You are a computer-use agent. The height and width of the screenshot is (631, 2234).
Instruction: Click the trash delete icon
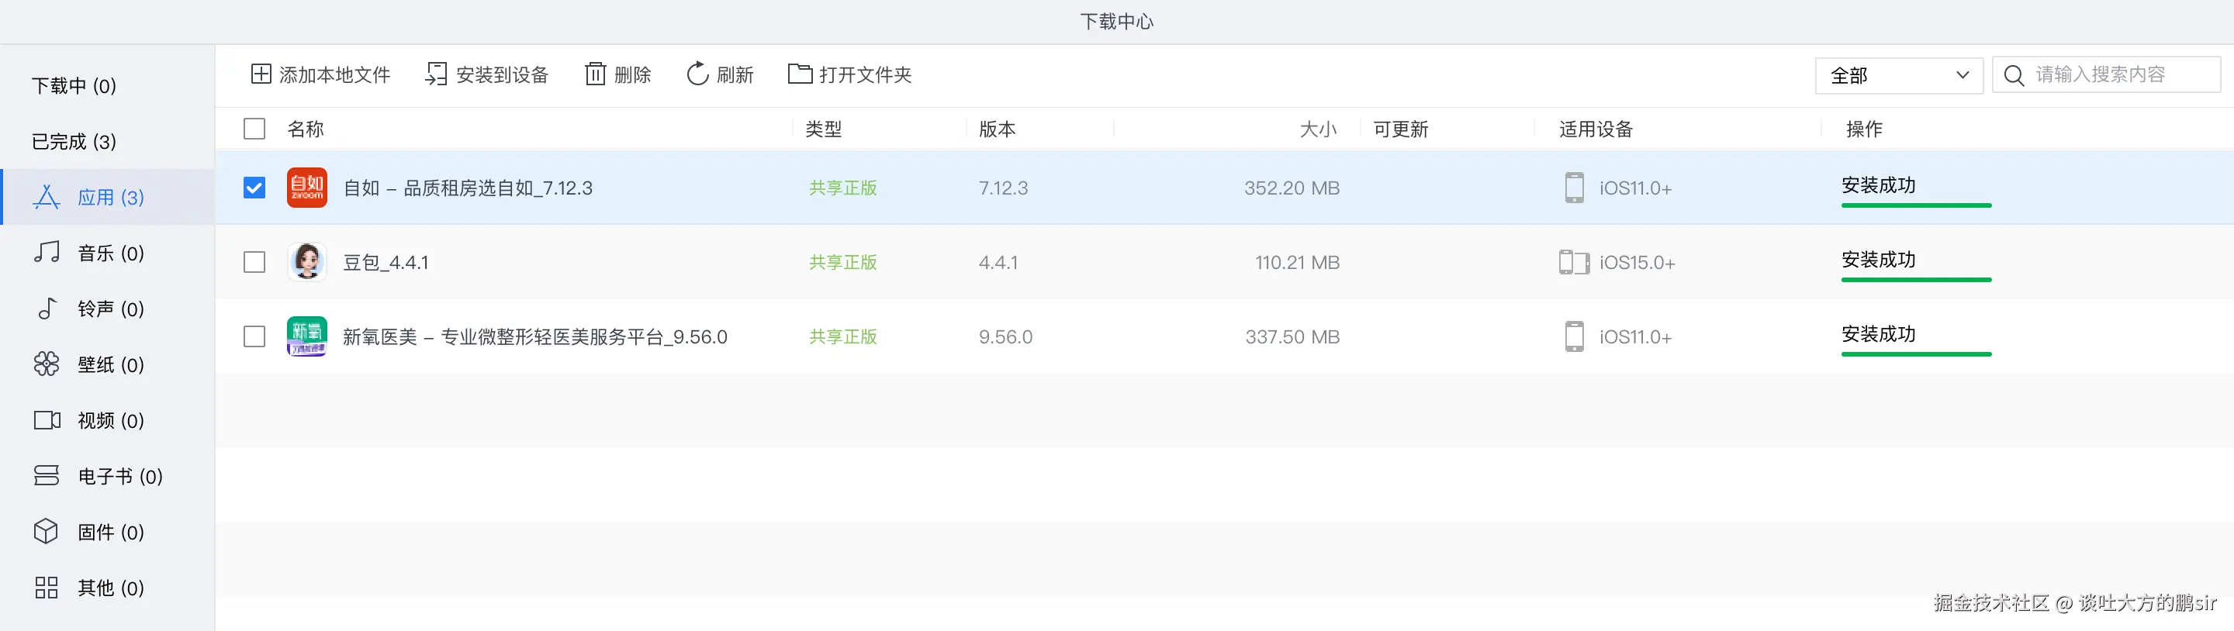pyautogui.click(x=595, y=74)
